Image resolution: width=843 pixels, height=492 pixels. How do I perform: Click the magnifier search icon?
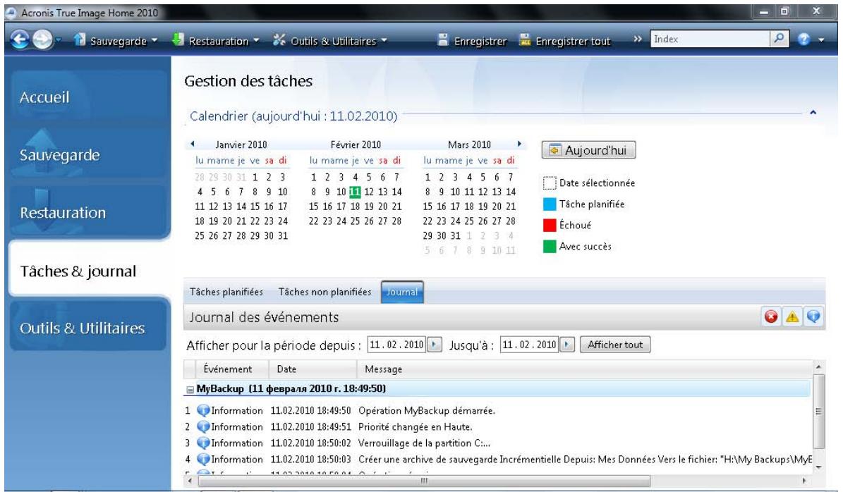tap(779, 39)
